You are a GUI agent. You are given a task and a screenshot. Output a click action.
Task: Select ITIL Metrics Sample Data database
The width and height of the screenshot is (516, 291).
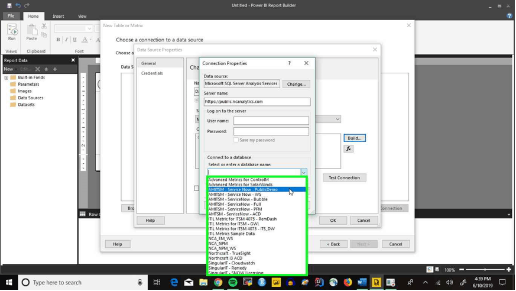click(x=257, y=234)
